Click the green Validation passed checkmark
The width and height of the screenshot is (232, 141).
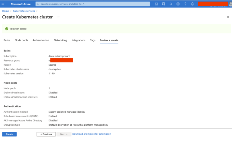pyautogui.click(x=7, y=29)
